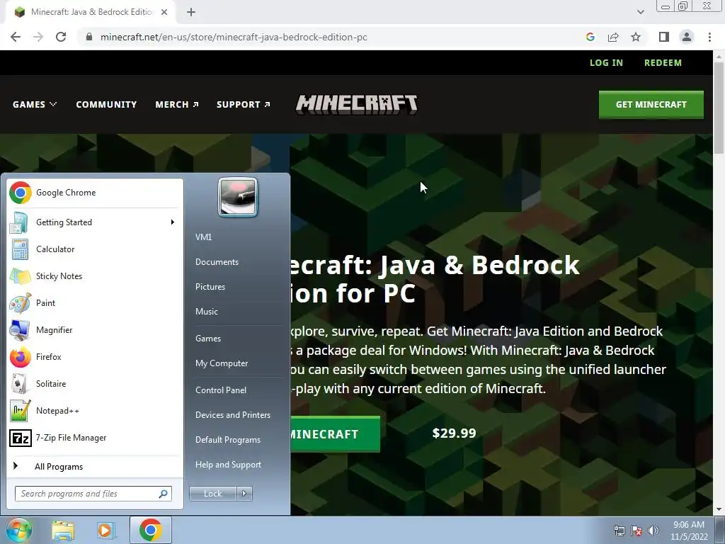This screenshot has width=725, height=544.
Task: Open Windows Media Player in taskbar
Action: pyautogui.click(x=105, y=531)
